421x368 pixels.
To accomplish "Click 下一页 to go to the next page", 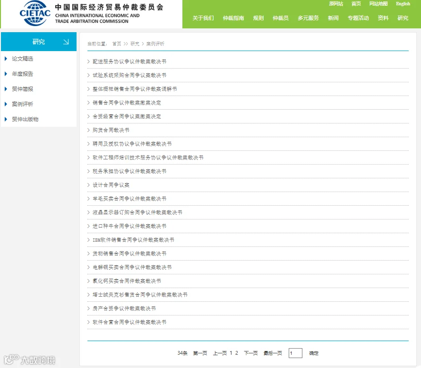I will [251, 353].
